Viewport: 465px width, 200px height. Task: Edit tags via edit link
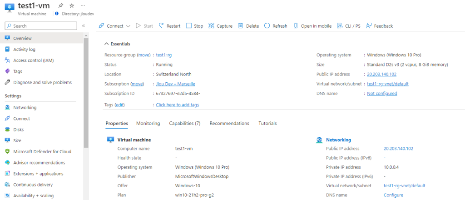pyautogui.click(x=120, y=105)
